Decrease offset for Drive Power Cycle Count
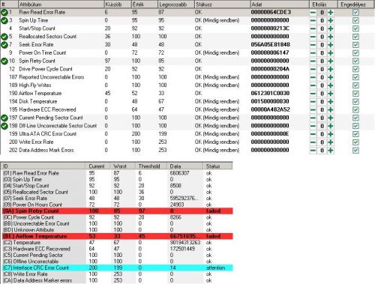This screenshot has height=284, width=375. click(x=313, y=69)
